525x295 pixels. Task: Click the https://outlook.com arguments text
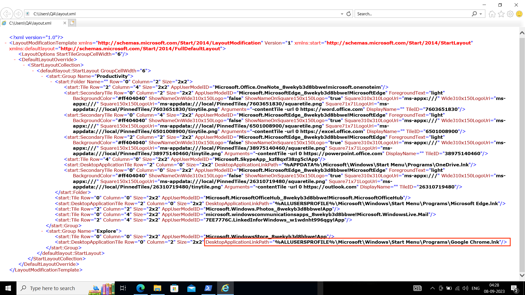coord(306,187)
